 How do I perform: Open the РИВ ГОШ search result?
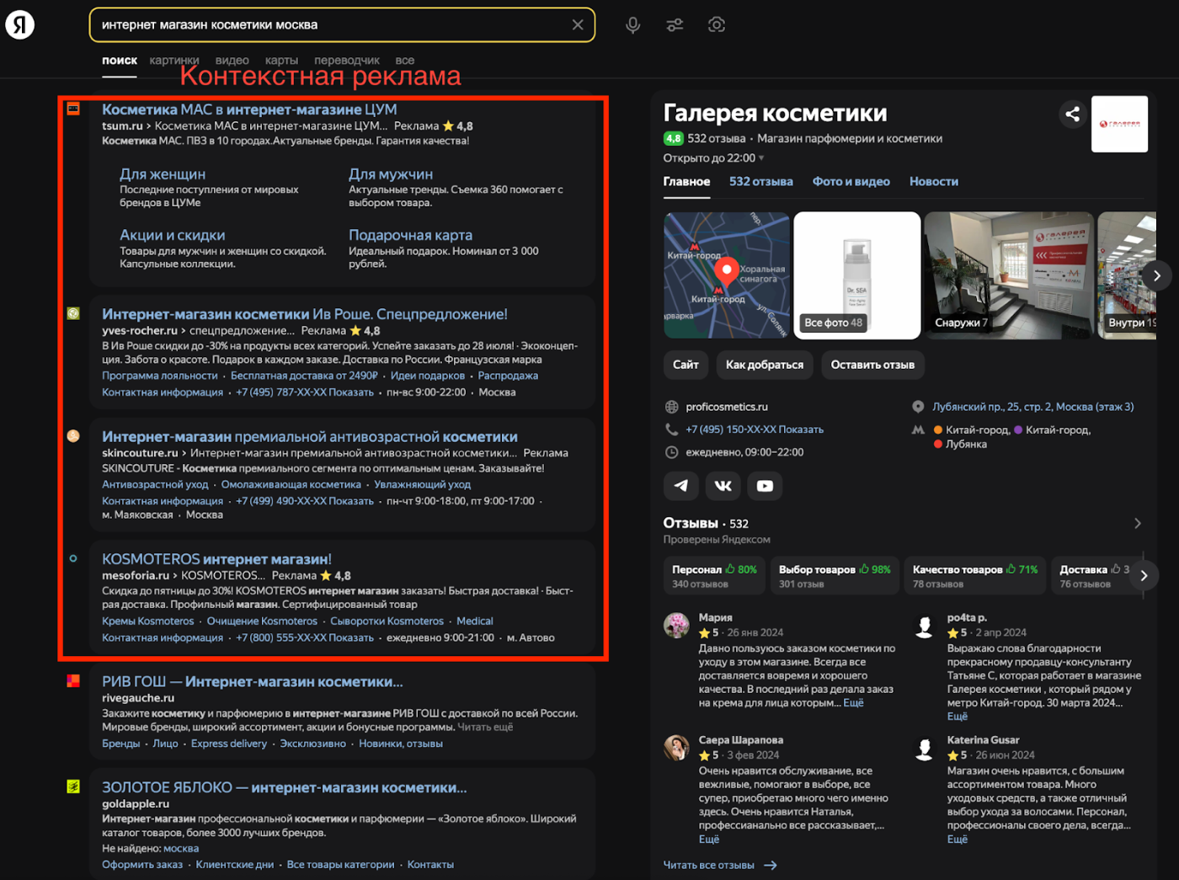pyautogui.click(x=253, y=682)
